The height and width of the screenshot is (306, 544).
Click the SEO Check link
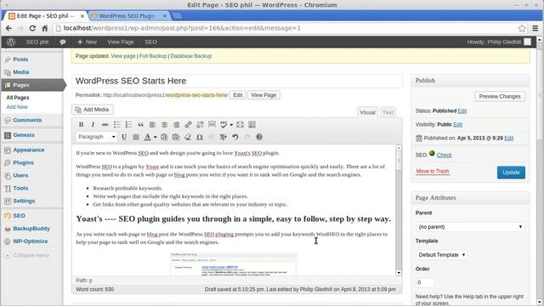click(x=444, y=155)
